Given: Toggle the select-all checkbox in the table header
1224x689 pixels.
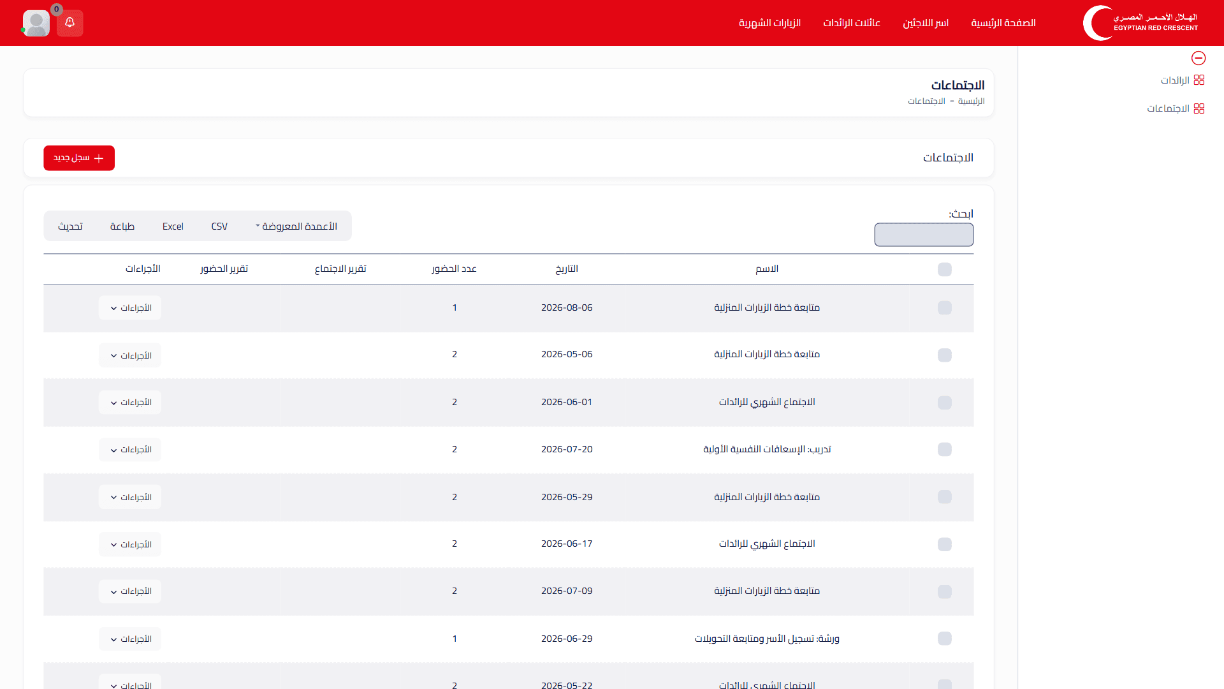Looking at the screenshot, I should (x=945, y=269).
